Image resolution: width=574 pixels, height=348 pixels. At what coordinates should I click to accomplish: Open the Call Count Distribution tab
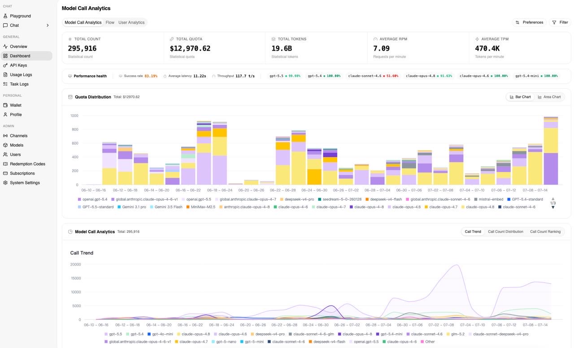505,232
